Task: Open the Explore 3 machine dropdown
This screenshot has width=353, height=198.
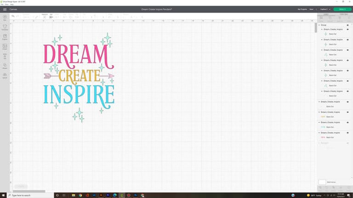Action: [325, 10]
